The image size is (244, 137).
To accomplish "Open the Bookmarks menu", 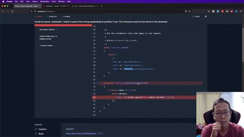I will pos(45,2).
